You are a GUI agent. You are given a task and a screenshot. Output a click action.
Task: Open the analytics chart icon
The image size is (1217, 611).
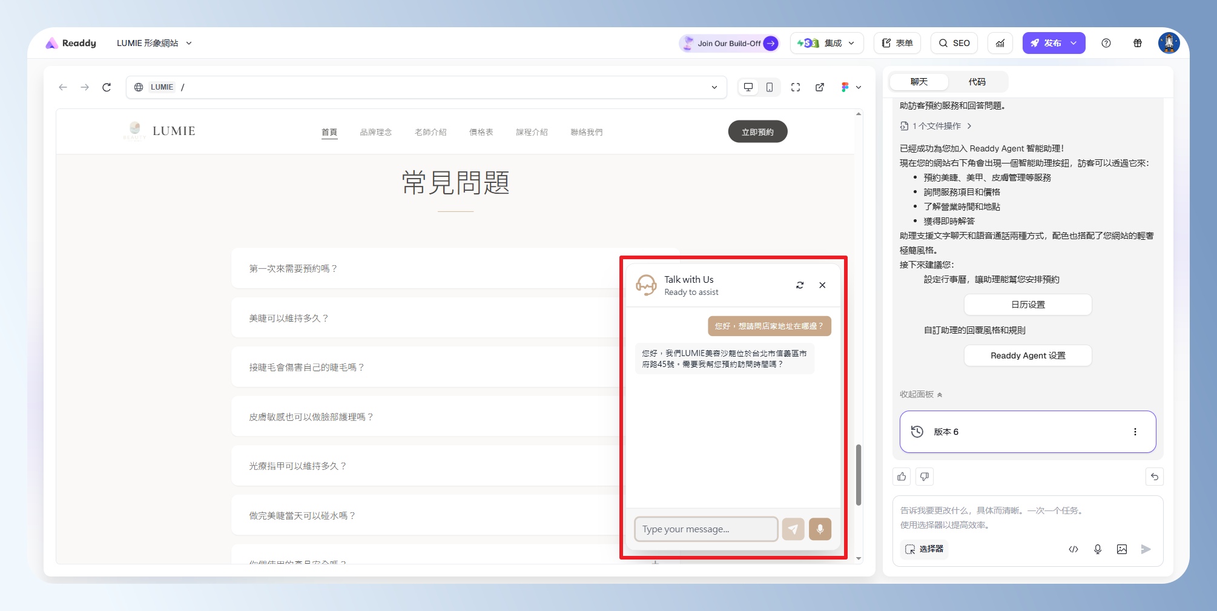click(x=1000, y=43)
